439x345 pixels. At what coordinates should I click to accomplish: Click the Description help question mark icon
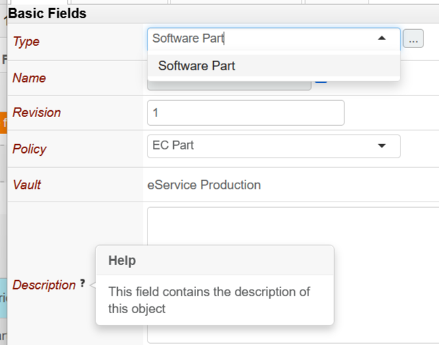coord(83,284)
